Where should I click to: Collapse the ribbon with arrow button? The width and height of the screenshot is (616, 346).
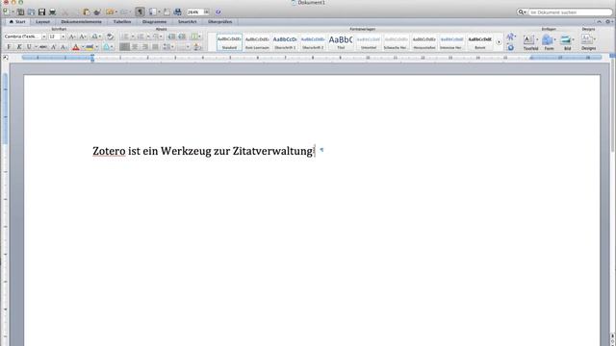tap(599, 21)
